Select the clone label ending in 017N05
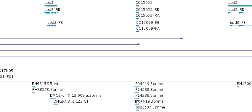Screen dimensions: 252x112 coord(7,71)
